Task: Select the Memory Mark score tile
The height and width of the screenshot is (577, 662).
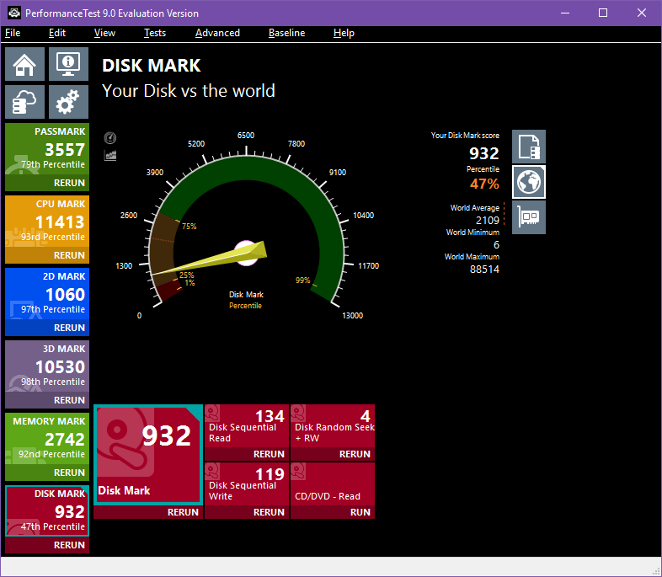Action: tap(47, 439)
